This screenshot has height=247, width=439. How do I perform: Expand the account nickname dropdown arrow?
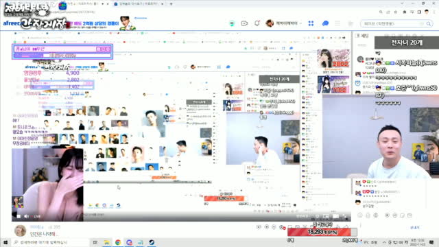[x=300, y=23]
